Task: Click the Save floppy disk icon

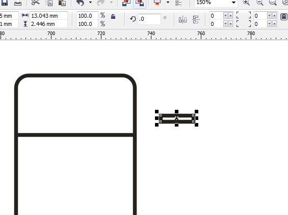Action: 5,3
